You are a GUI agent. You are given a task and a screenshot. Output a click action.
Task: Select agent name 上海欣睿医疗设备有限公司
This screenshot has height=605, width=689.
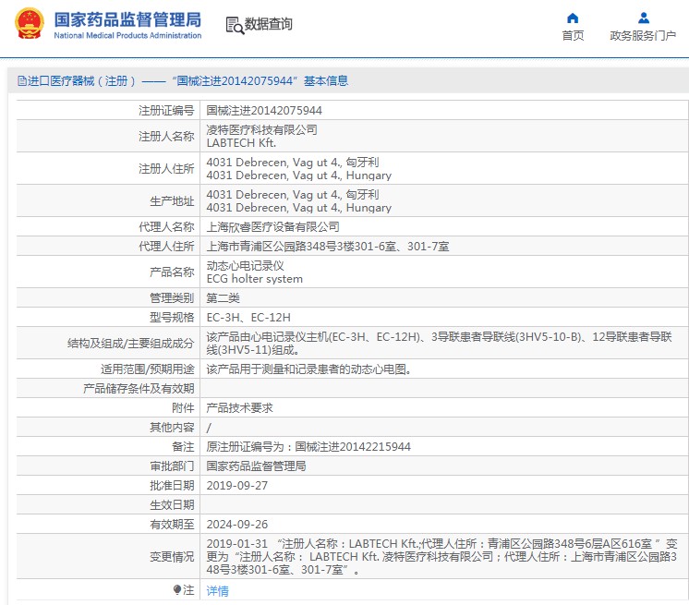[272, 226]
